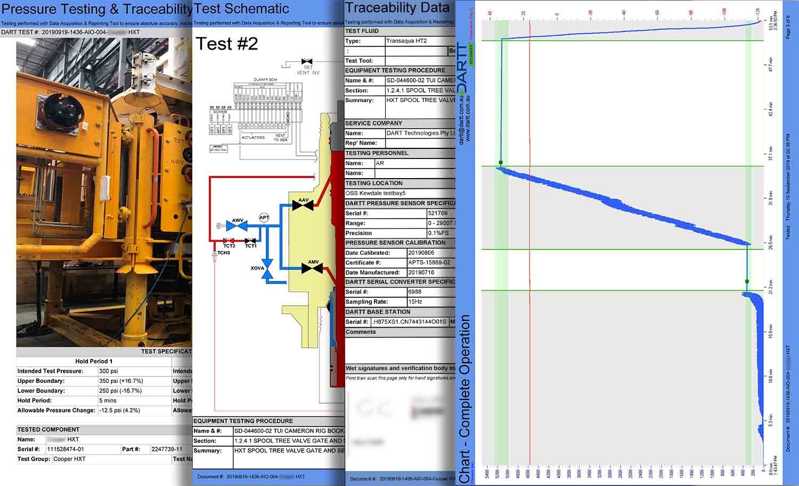Viewport: 799px width, 486px height.
Task: Click the red vertical temperature line on the chart
Action: pos(530,243)
